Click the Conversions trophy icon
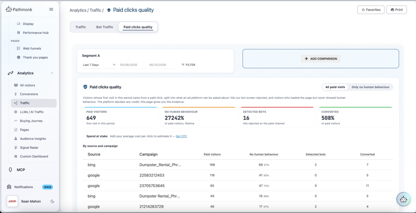Image resolution: width=416 pixels, height=213 pixels. click(x=16, y=94)
